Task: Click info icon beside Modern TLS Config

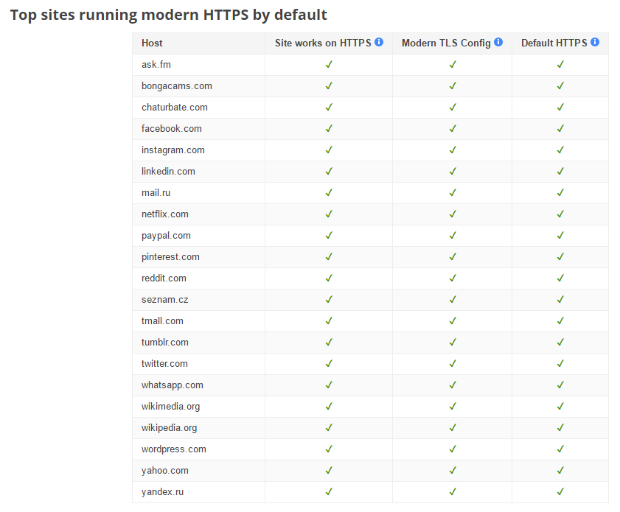Action: 498,43
